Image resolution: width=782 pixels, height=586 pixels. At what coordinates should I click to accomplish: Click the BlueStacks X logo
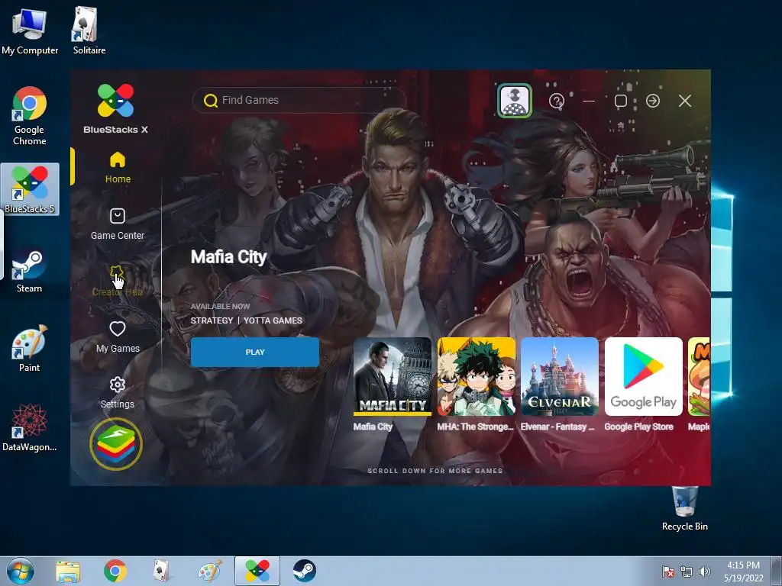[116, 109]
